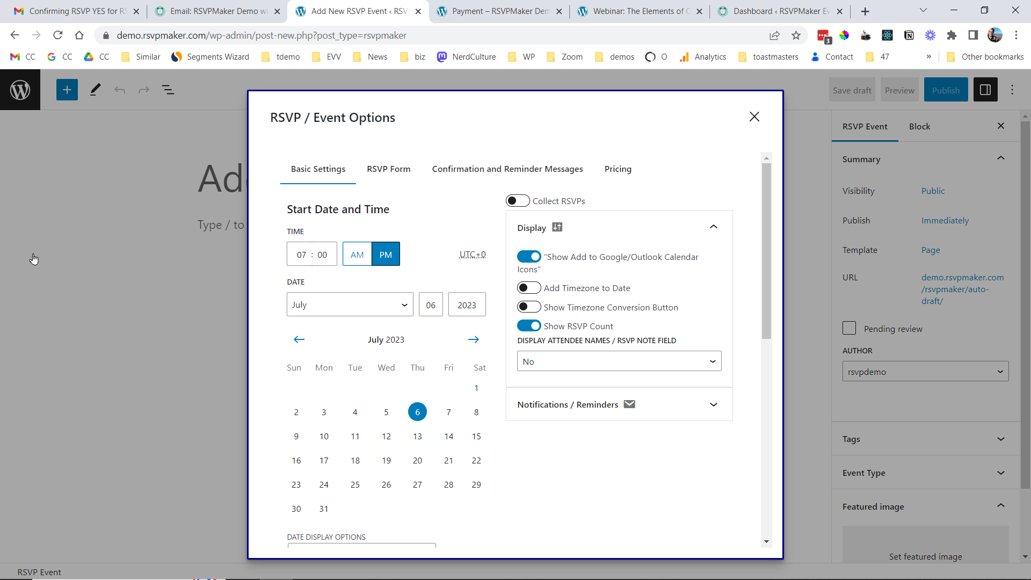
Task: Click the list view icon in toolbar
Action: tap(168, 89)
